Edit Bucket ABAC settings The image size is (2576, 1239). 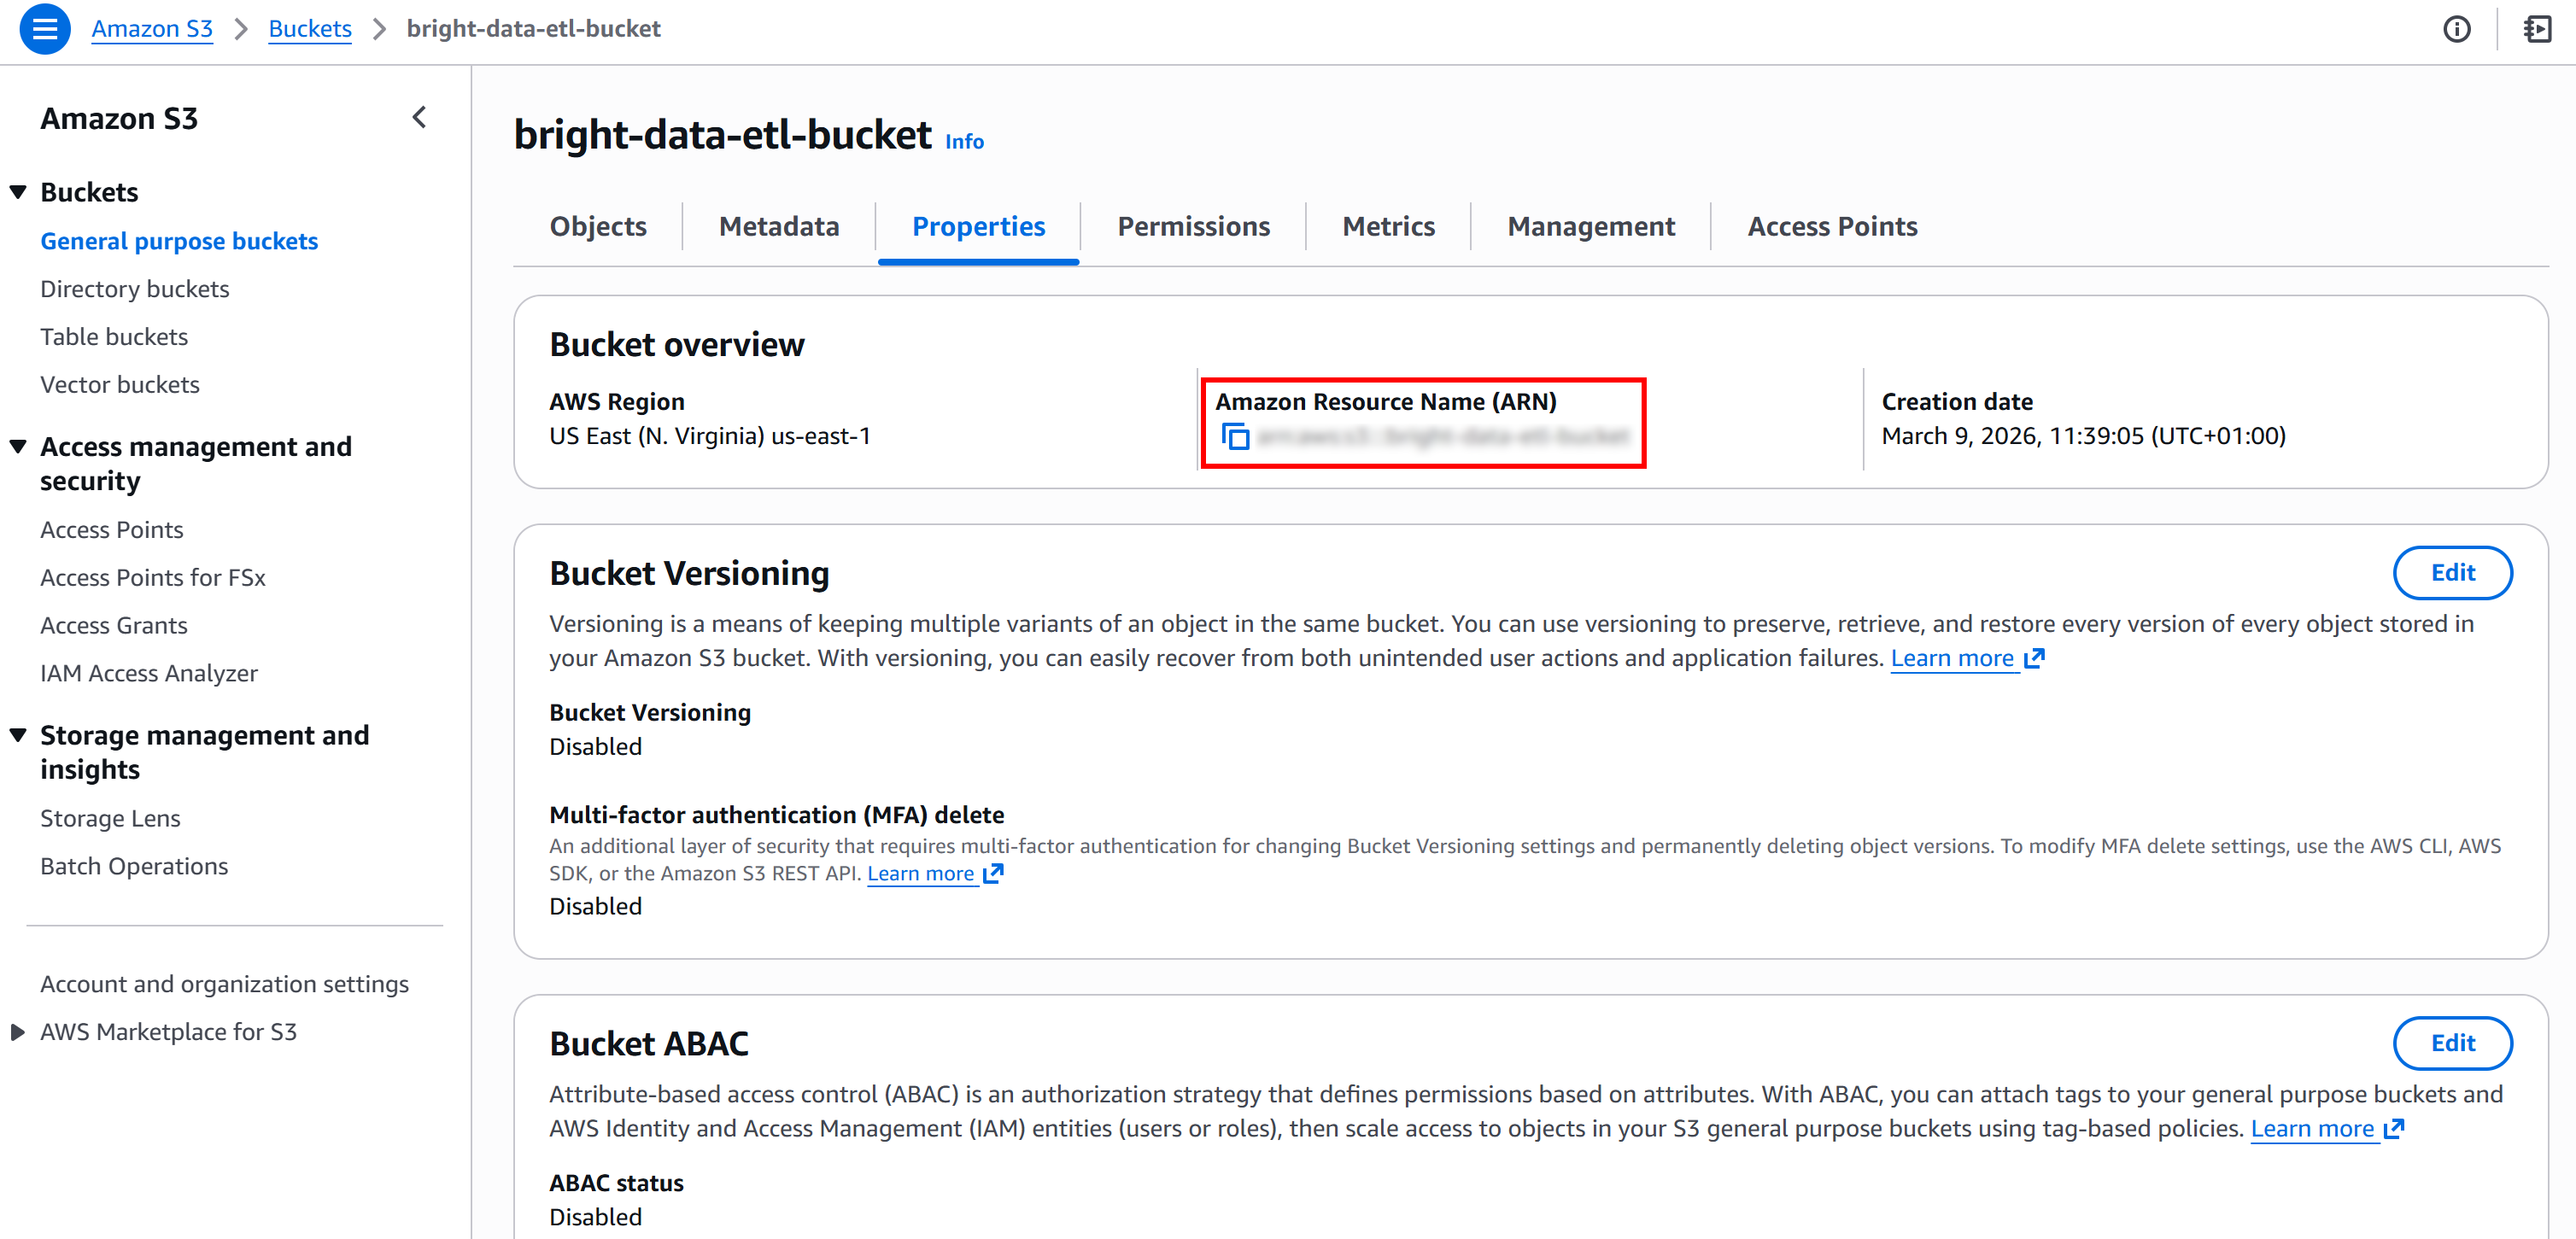click(2451, 1043)
